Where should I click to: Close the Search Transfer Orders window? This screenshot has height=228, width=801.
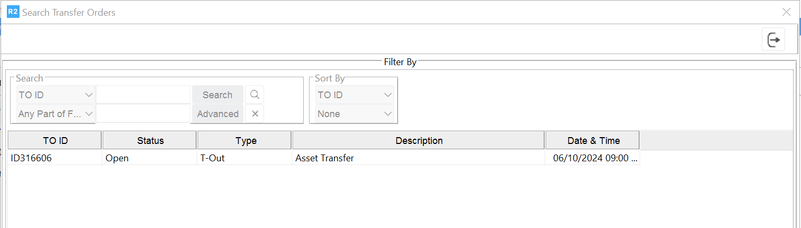[786, 12]
